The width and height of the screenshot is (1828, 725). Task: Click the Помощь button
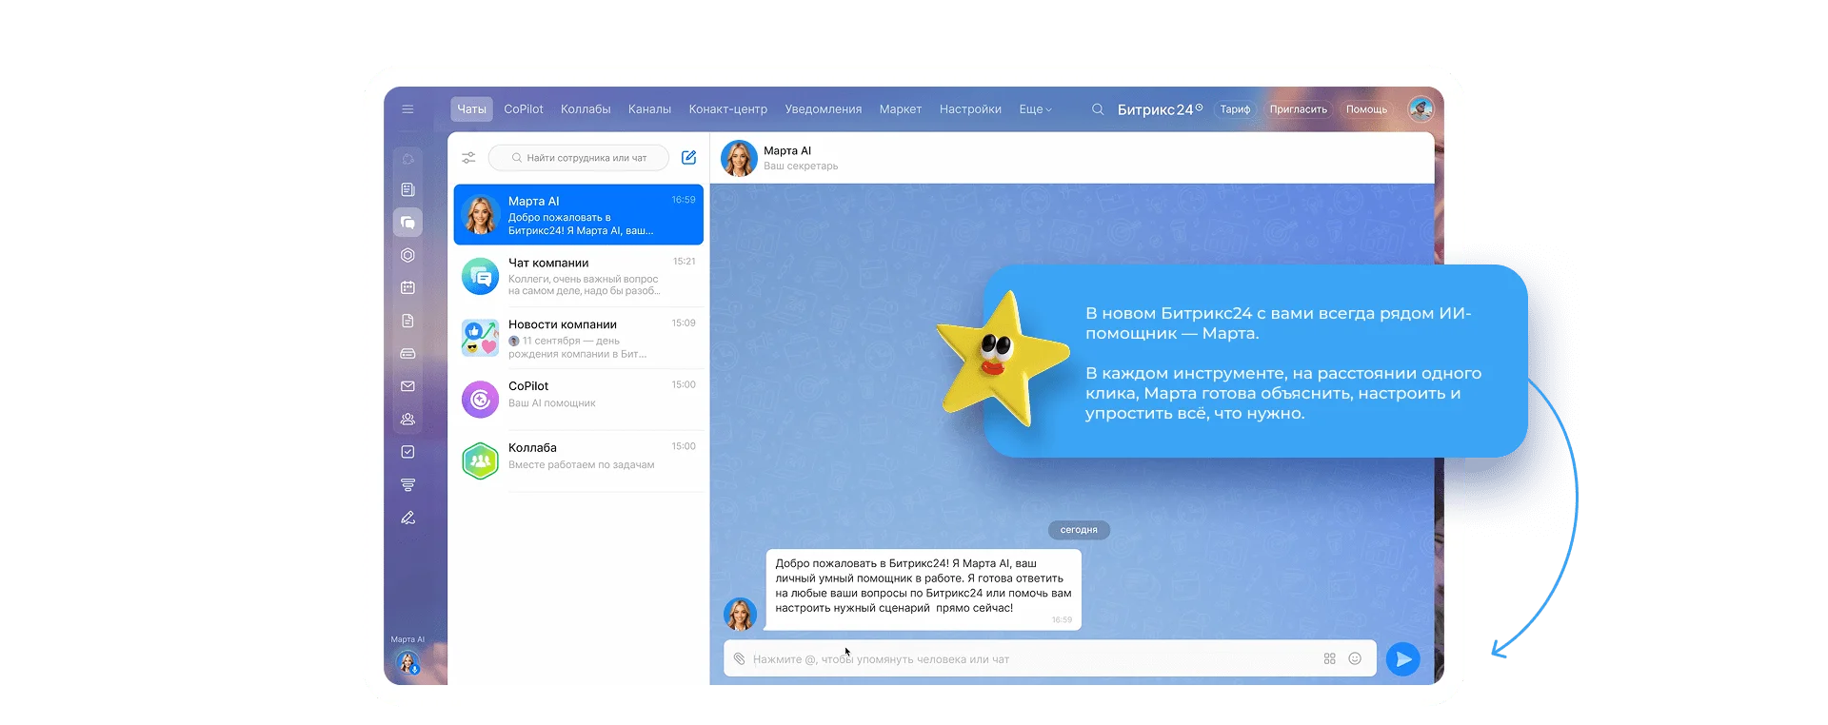1366,109
